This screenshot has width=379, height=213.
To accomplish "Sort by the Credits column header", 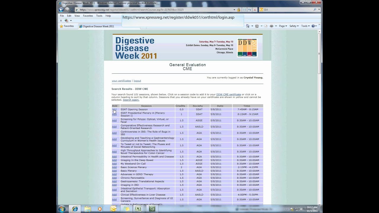I will coord(180,106).
